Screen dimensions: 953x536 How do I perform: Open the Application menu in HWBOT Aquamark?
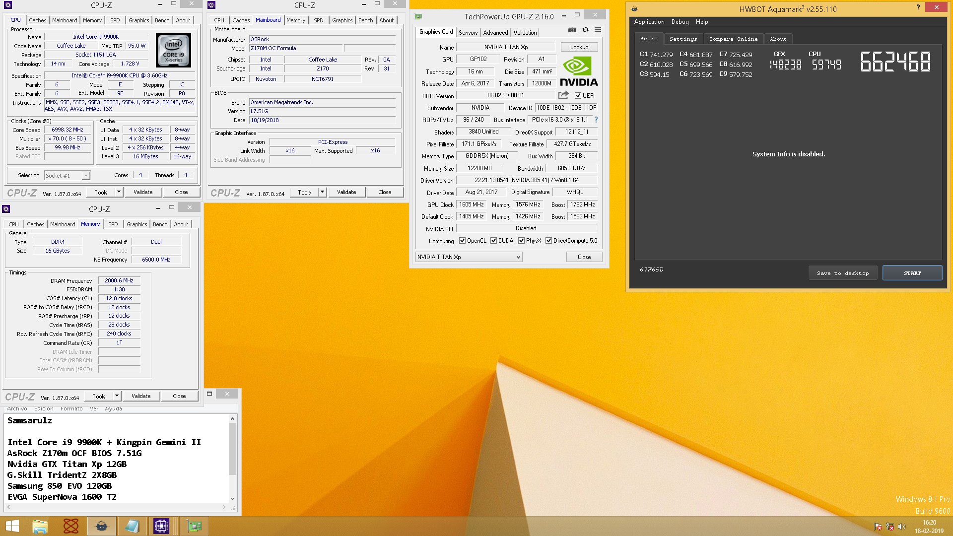tap(649, 22)
